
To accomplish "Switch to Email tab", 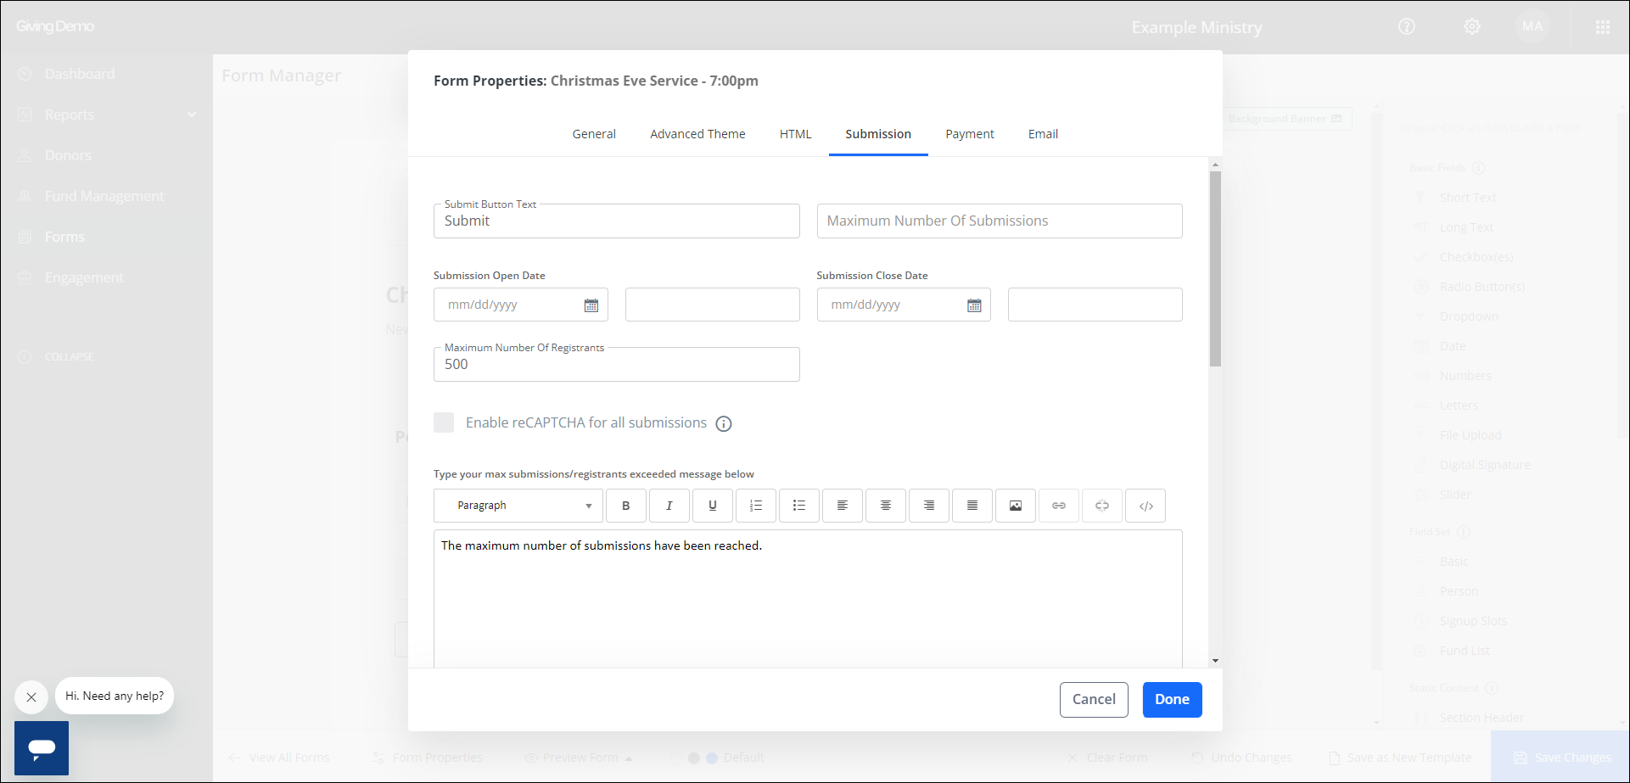I will coord(1043,134).
